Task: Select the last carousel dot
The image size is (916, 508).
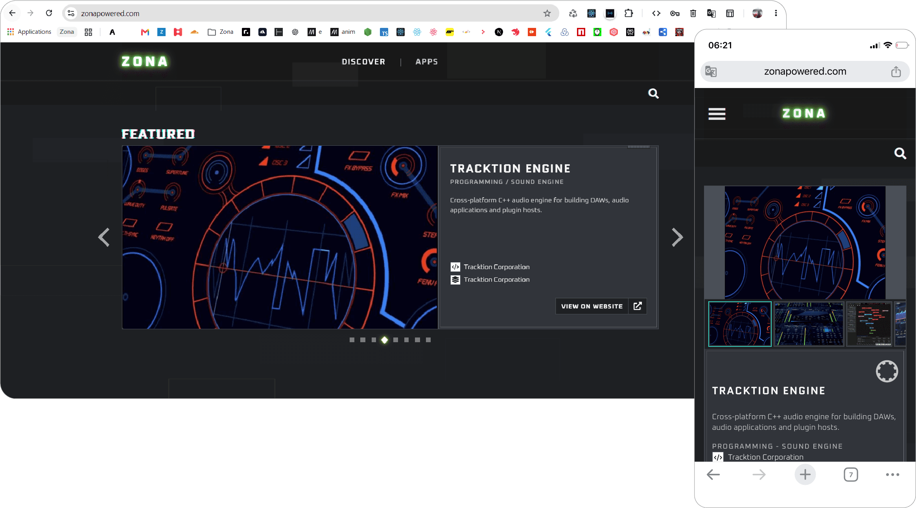Action: click(x=428, y=340)
